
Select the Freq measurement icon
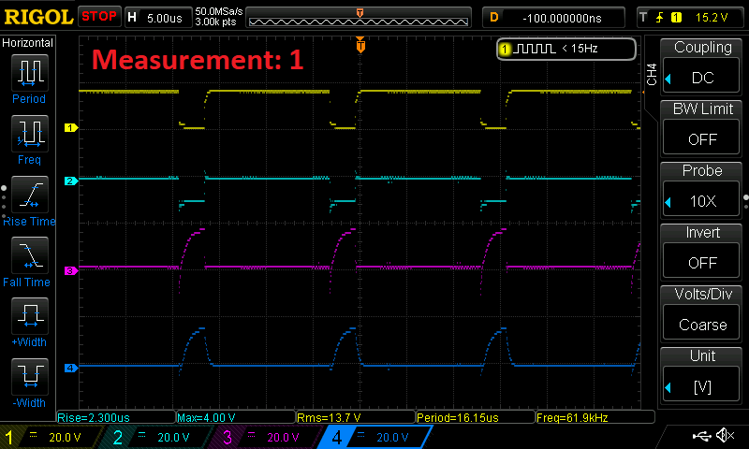tap(30, 134)
